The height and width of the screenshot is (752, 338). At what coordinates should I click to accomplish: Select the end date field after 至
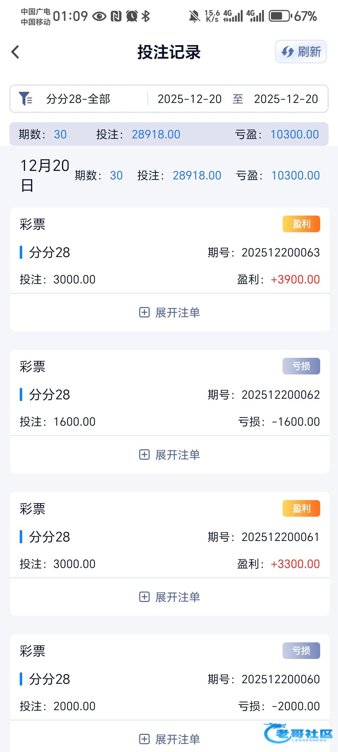[x=286, y=99]
